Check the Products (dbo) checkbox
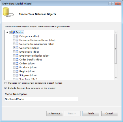The image size is (123, 122). 14,67
